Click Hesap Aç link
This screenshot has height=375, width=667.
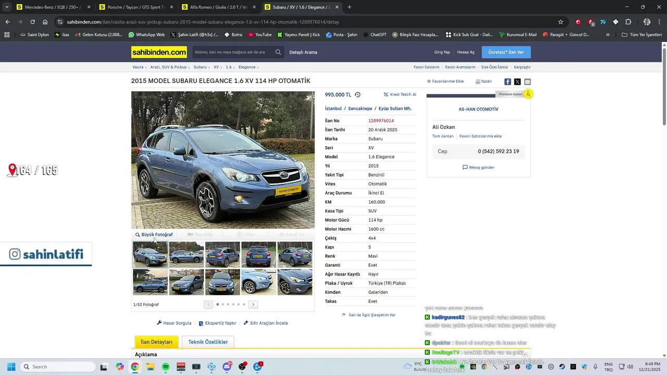click(466, 52)
